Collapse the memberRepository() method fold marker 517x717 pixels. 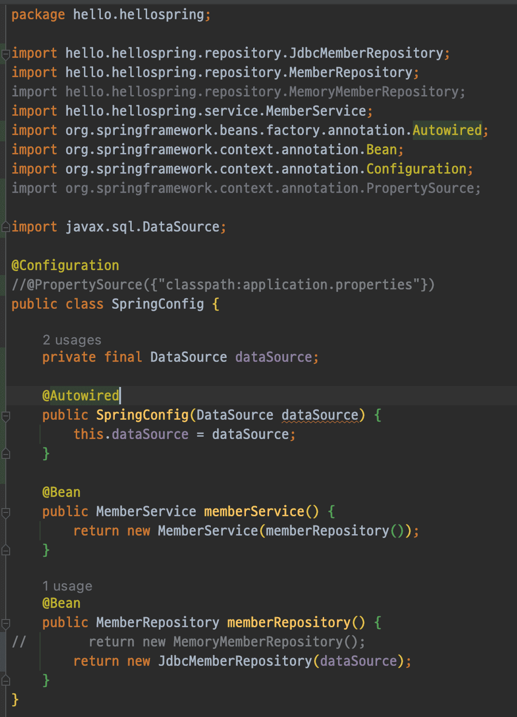6,623
